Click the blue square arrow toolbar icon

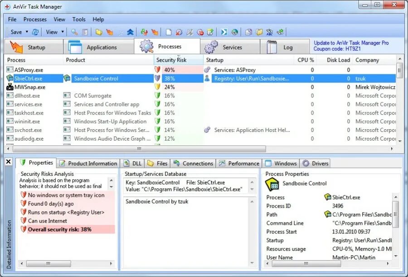pyautogui.click(x=224, y=32)
